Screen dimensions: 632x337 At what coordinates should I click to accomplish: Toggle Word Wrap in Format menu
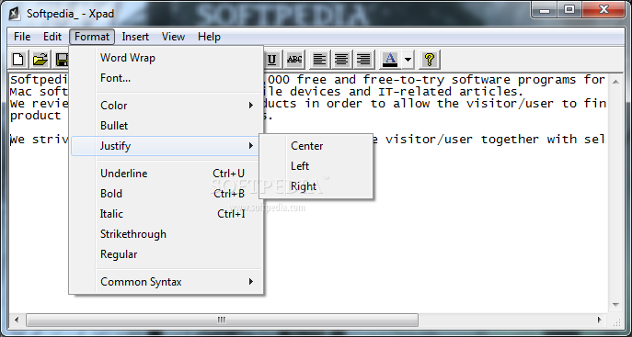167,58
